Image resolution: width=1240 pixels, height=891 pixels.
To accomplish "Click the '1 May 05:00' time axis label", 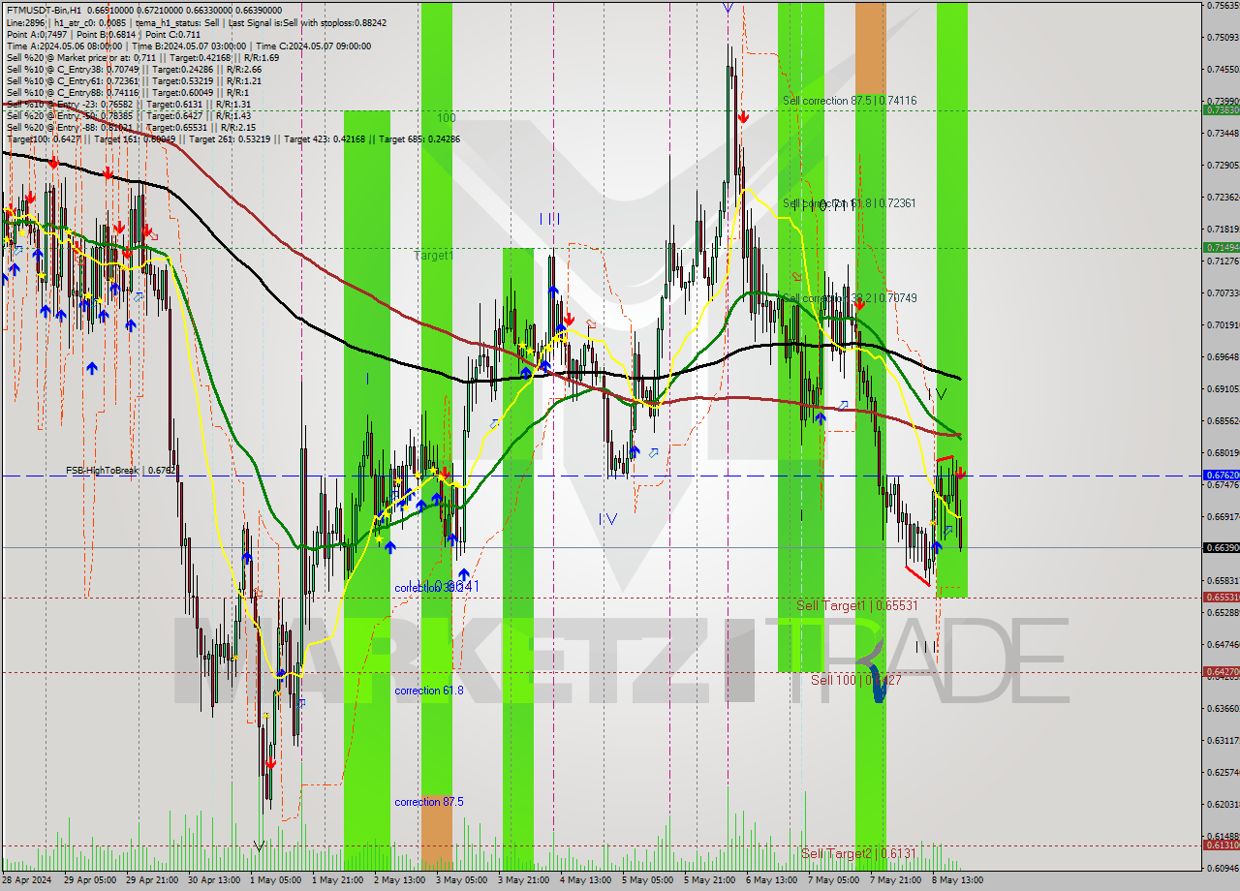I will pos(274,881).
